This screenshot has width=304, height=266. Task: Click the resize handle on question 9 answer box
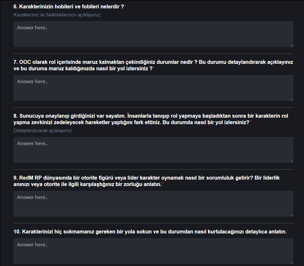tap(292, 215)
